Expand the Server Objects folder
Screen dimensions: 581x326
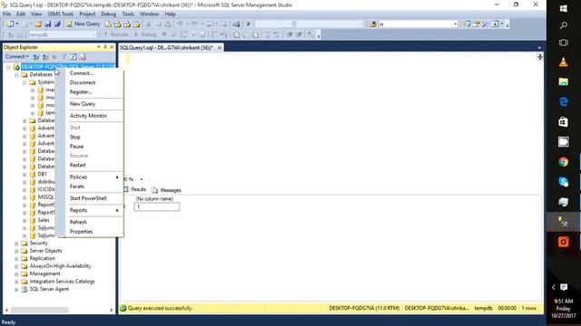coord(16,251)
